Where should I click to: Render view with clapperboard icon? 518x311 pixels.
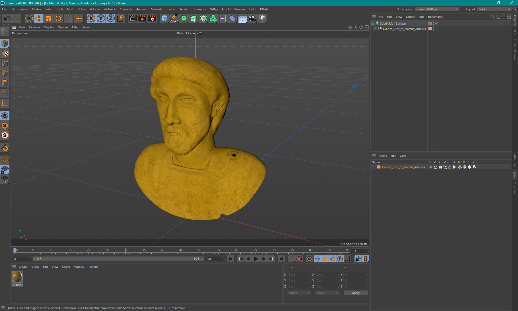132,18
